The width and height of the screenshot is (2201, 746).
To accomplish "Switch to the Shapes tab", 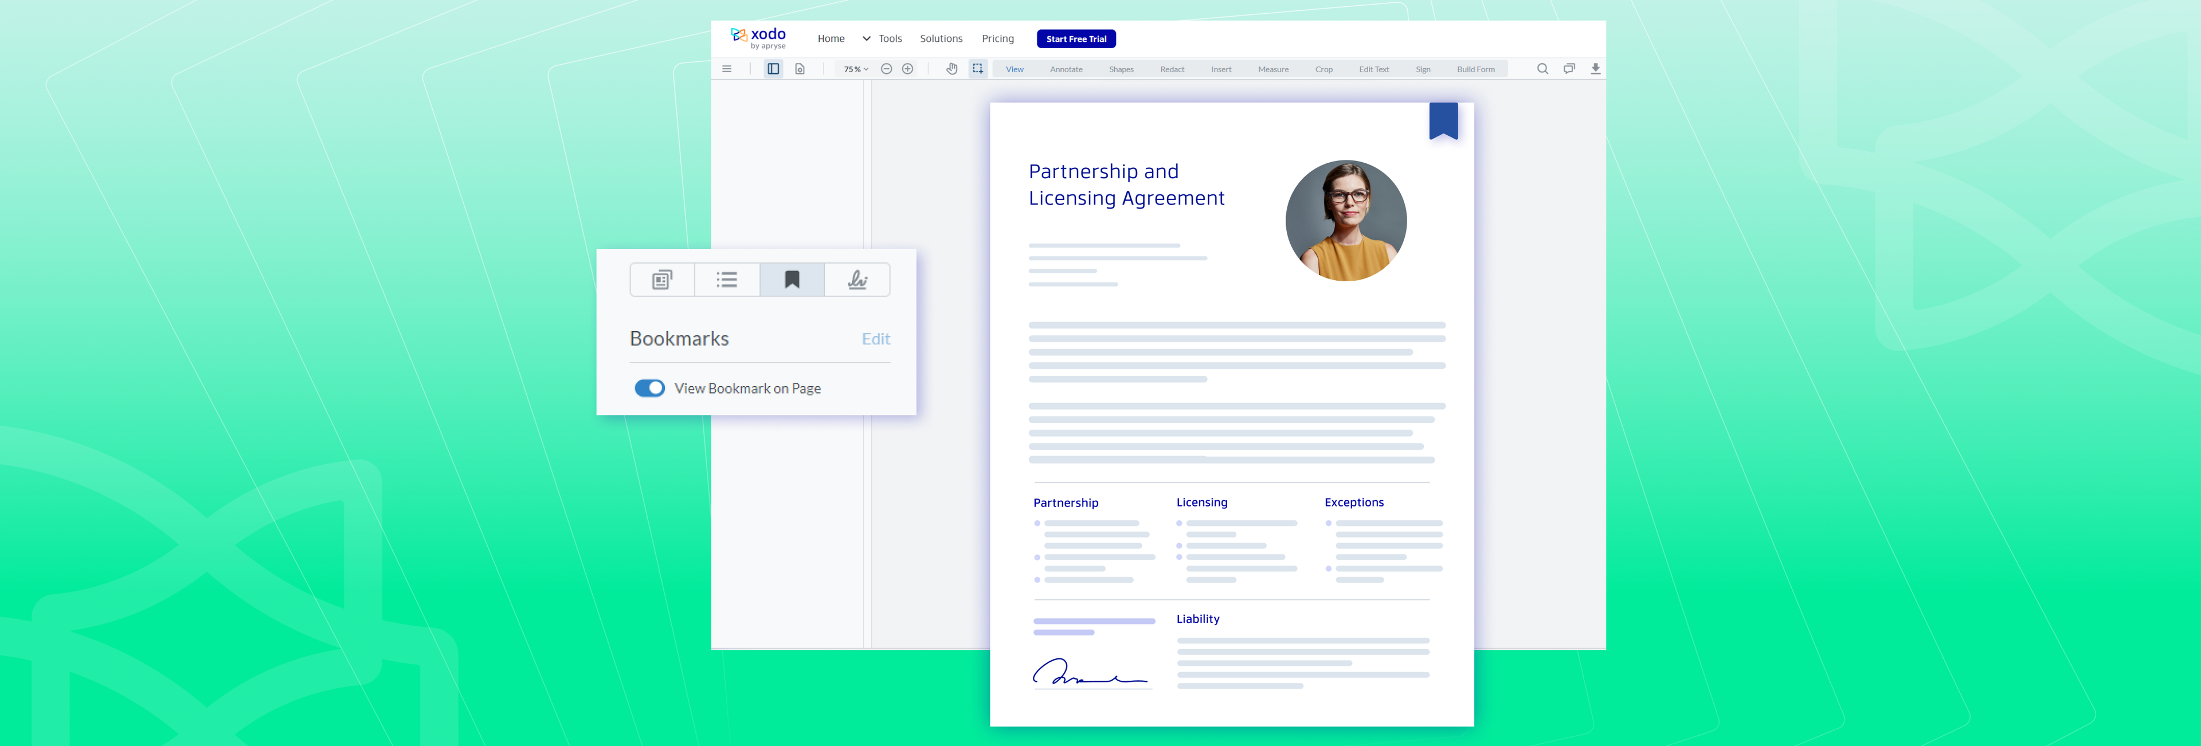I will 1121,69.
